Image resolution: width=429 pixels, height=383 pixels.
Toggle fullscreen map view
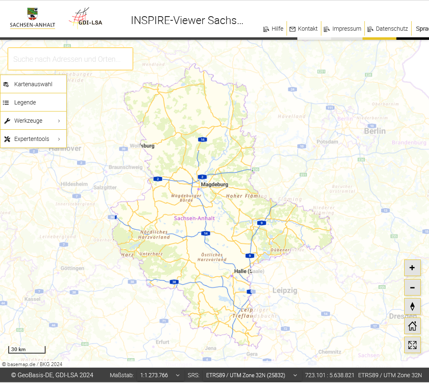click(x=412, y=345)
